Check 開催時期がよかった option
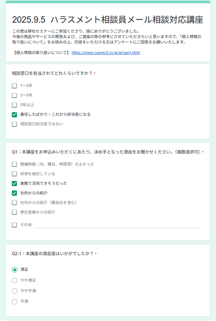216x321 pixels. click(x=14, y=164)
